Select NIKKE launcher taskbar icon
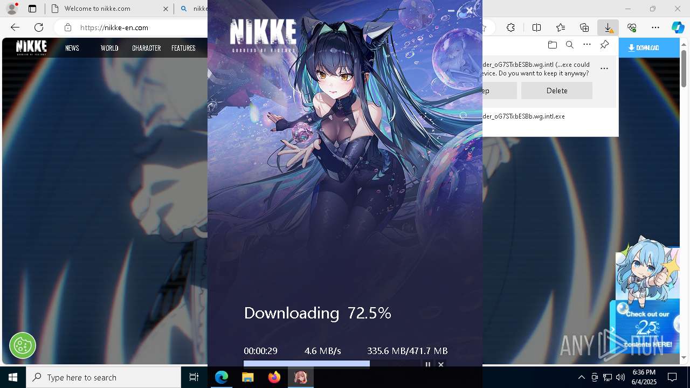The image size is (690, 388). click(x=301, y=377)
